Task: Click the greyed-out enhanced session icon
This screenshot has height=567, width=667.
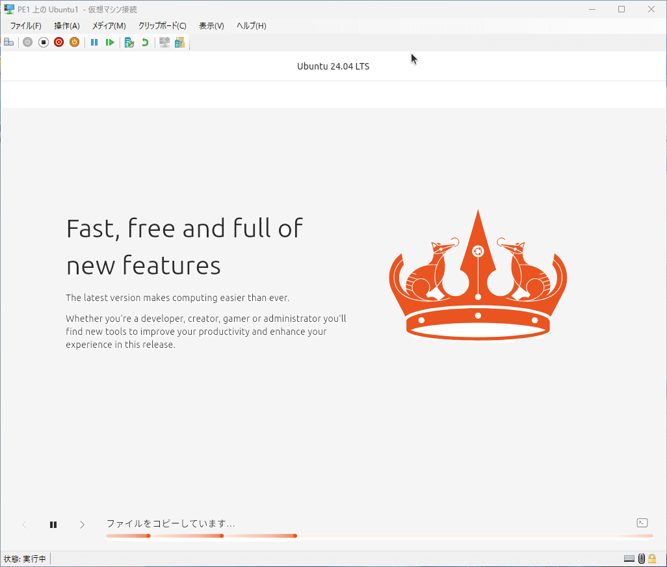Action: point(164,42)
